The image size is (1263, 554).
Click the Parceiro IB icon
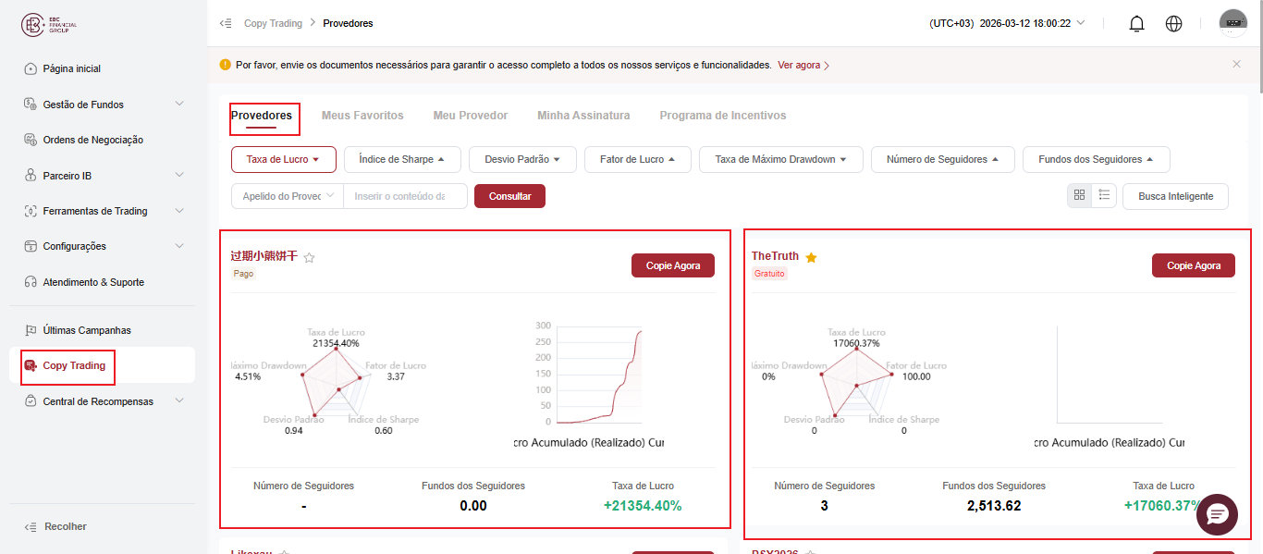31,176
